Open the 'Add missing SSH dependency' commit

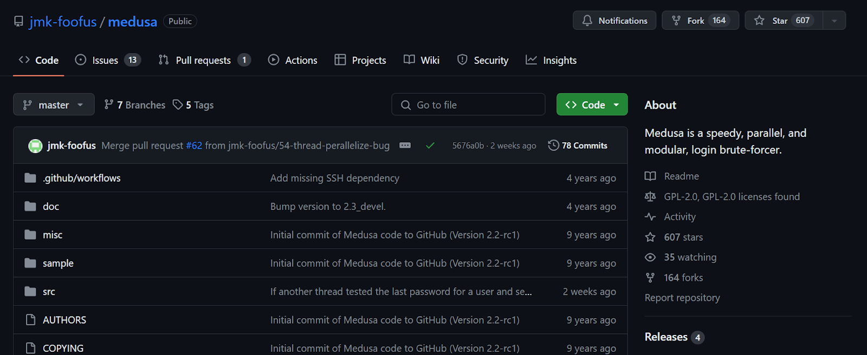[x=335, y=178]
